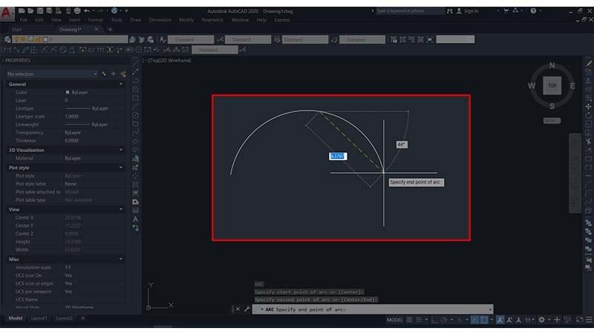Open the Modify menu
Screen dimensions: 594x334
point(186,20)
